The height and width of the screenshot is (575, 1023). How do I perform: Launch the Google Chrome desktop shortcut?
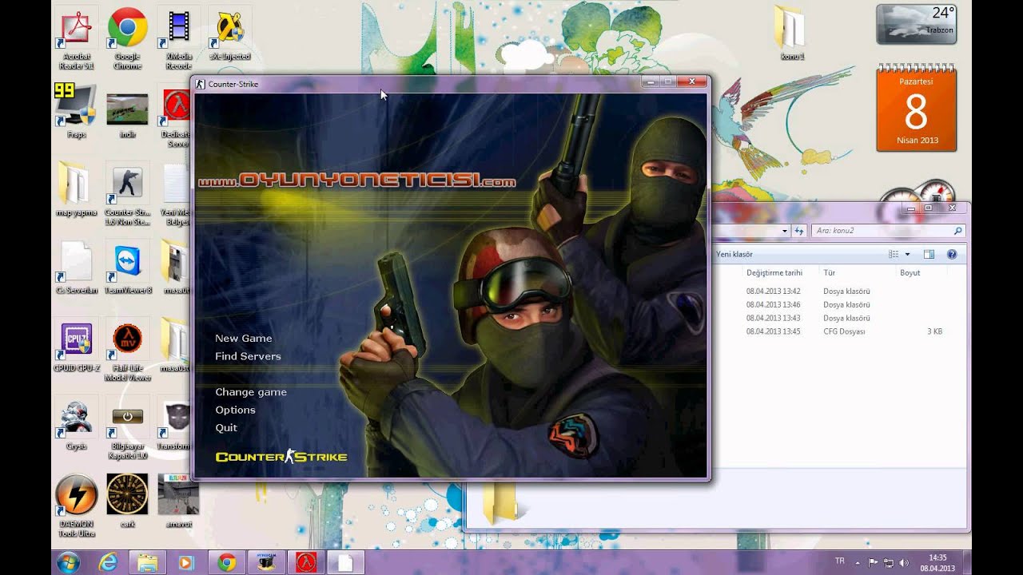click(128, 38)
